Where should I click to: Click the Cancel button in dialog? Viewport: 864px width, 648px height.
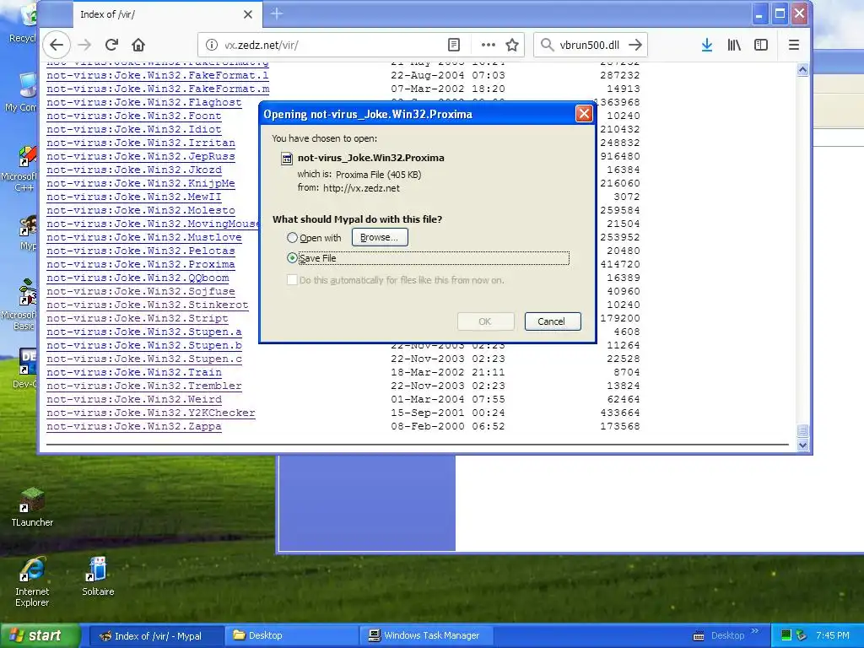pos(552,321)
